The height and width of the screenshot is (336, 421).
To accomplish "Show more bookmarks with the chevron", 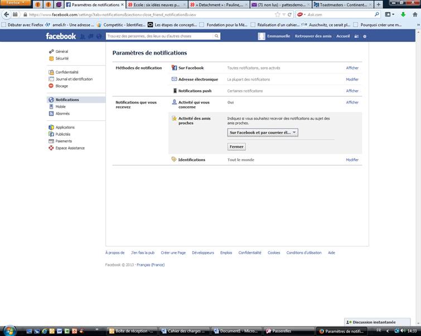I will pos(418,25).
